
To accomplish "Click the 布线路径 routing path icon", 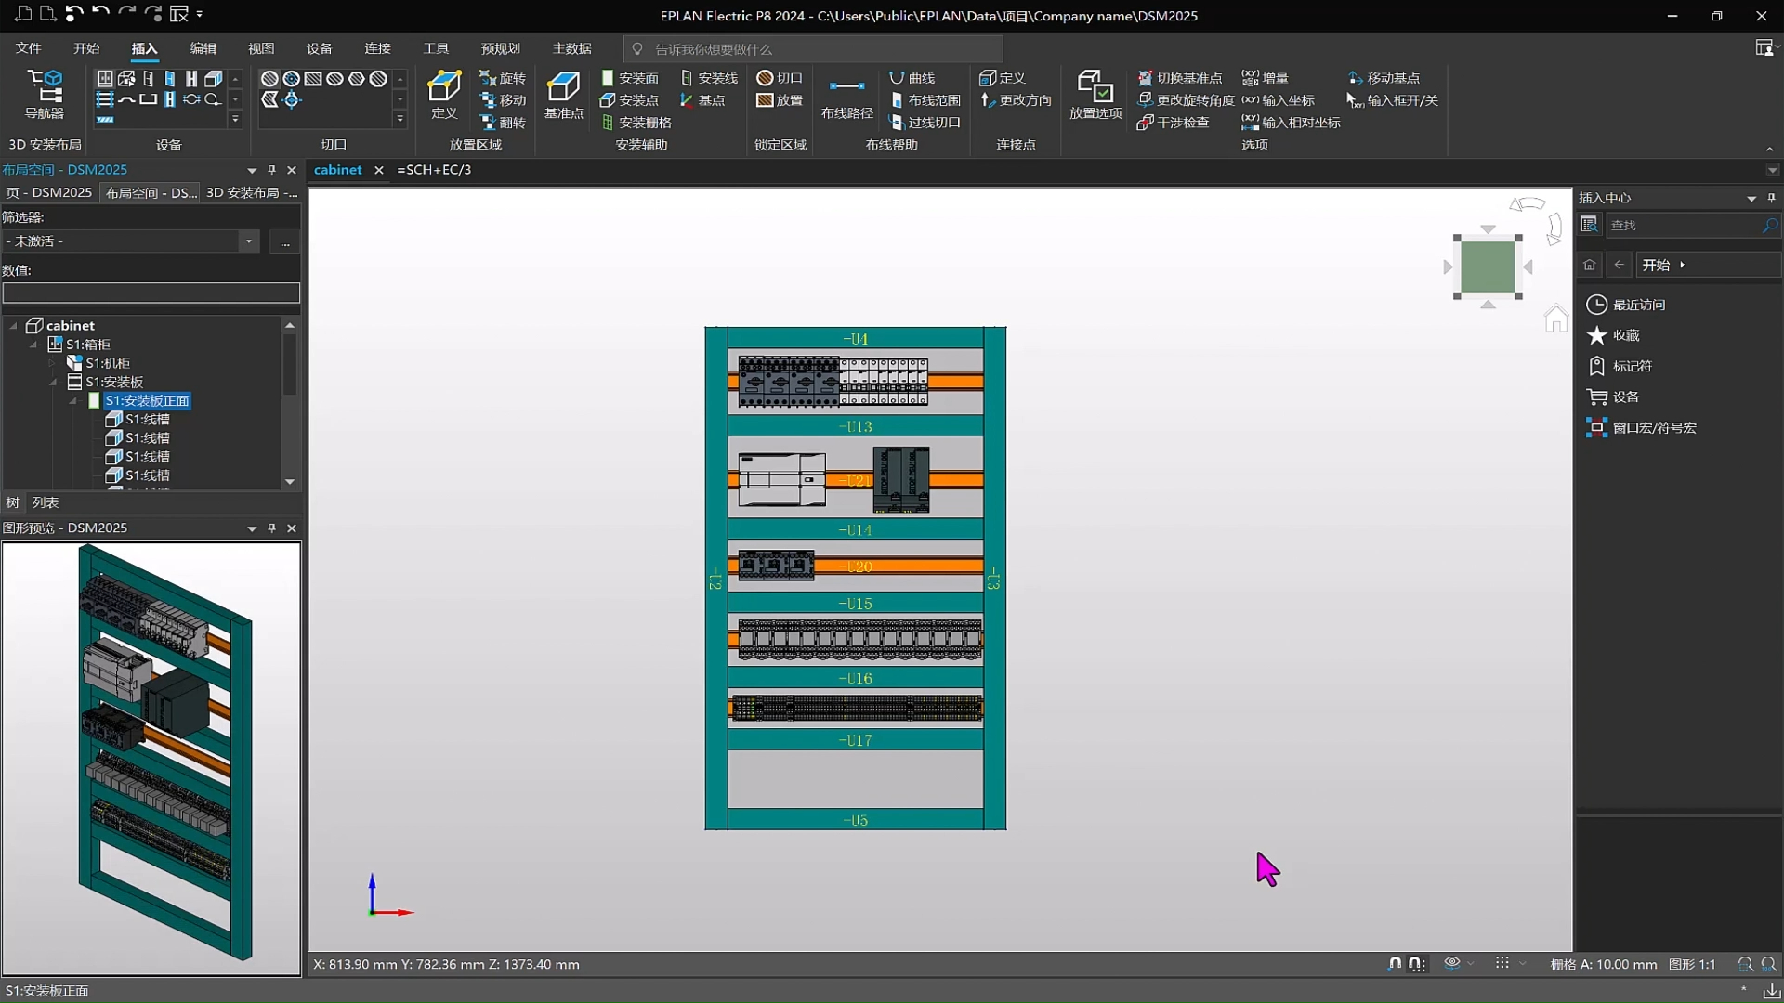I will tap(846, 94).
